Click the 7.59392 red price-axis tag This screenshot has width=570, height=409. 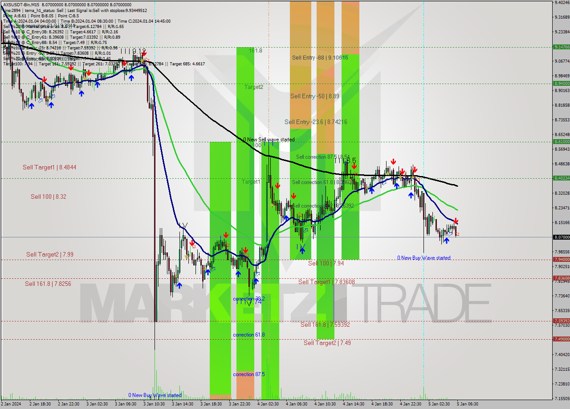point(561,321)
